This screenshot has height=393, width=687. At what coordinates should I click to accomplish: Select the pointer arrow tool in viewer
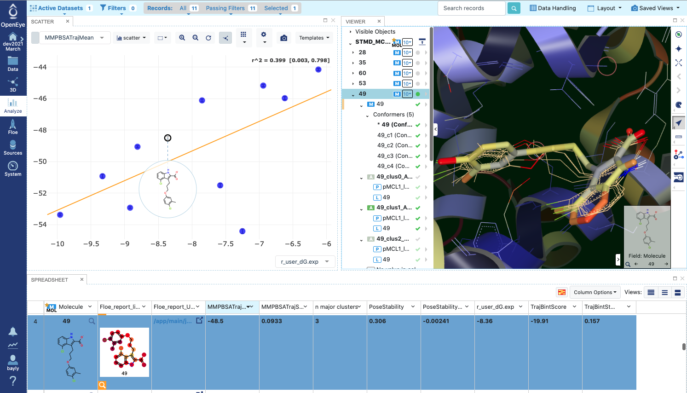click(x=678, y=123)
